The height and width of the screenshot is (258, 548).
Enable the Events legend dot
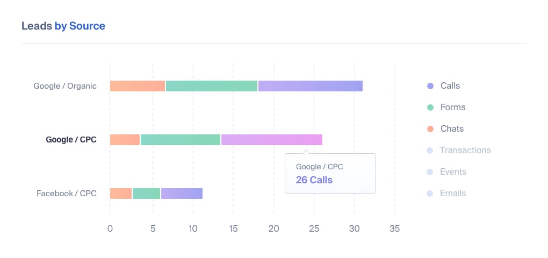[x=430, y=172]
